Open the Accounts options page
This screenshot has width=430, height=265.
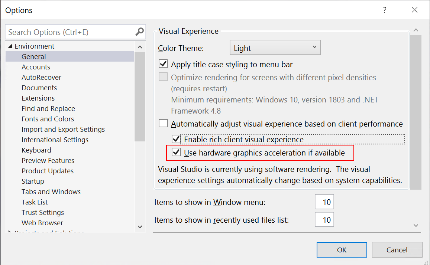(36, 67)
